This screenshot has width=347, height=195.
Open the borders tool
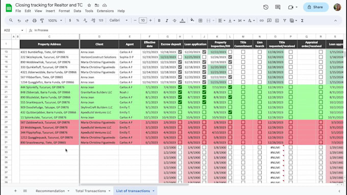200,20
